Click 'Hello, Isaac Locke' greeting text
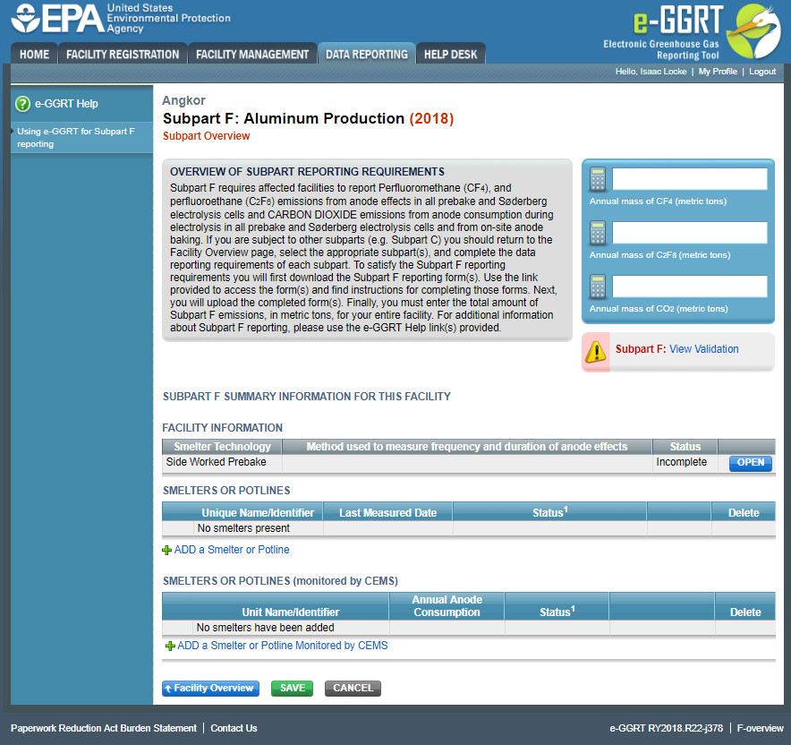 [x=651, y=72]
